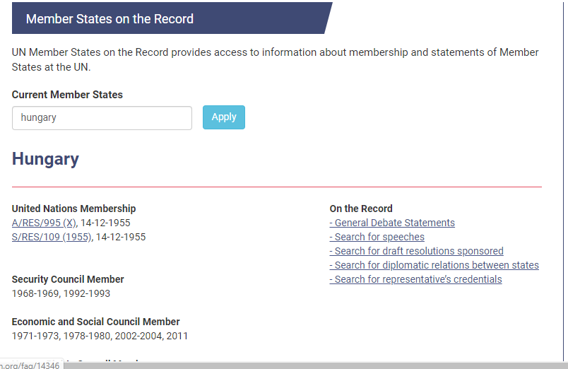Click the Current Member States label
Image resolution: width=568 pixels, height=369 pixels.
click(x=67, y=95)
